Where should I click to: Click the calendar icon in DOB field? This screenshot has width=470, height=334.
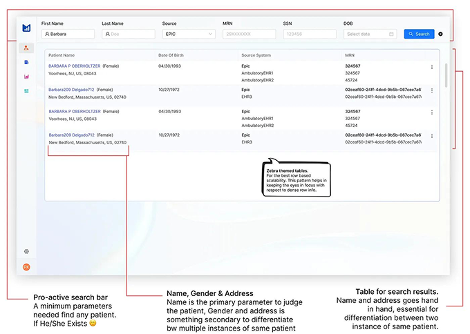click(391, 34)
